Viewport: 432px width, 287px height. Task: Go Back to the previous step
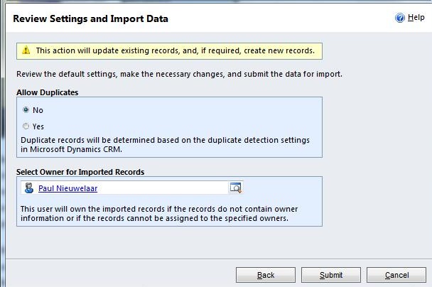[x=266, y=275]
